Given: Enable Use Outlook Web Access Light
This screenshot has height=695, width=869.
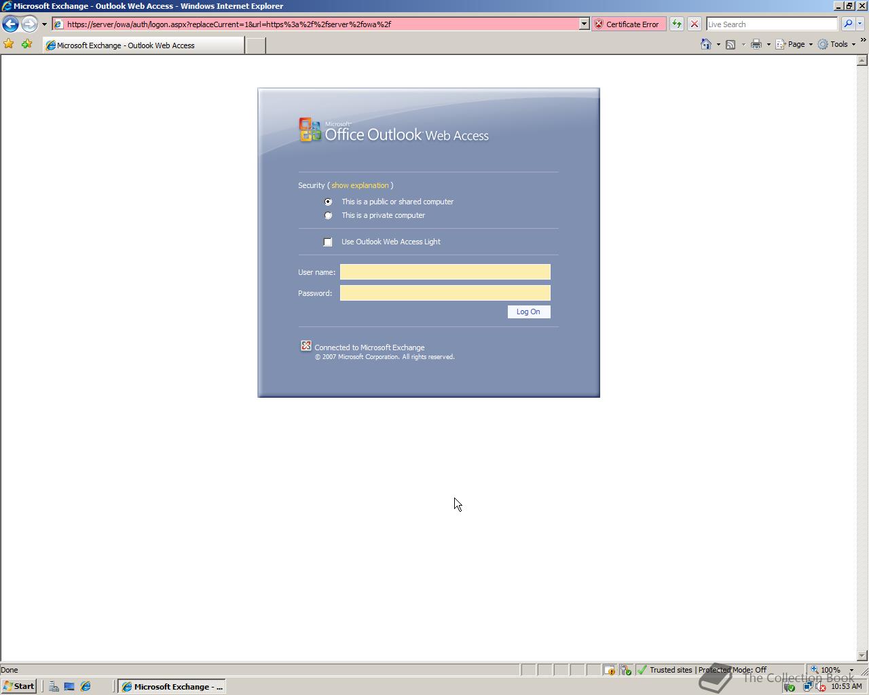Looking at the screenshot, I should point(328,242).
